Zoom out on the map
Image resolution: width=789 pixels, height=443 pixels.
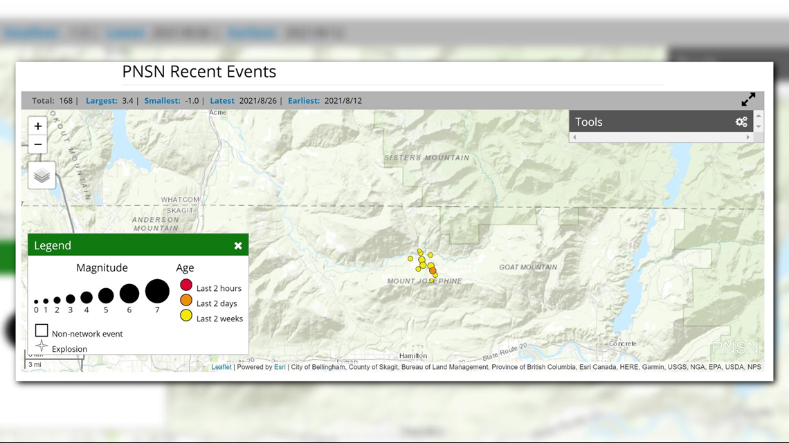click(38, 144)
